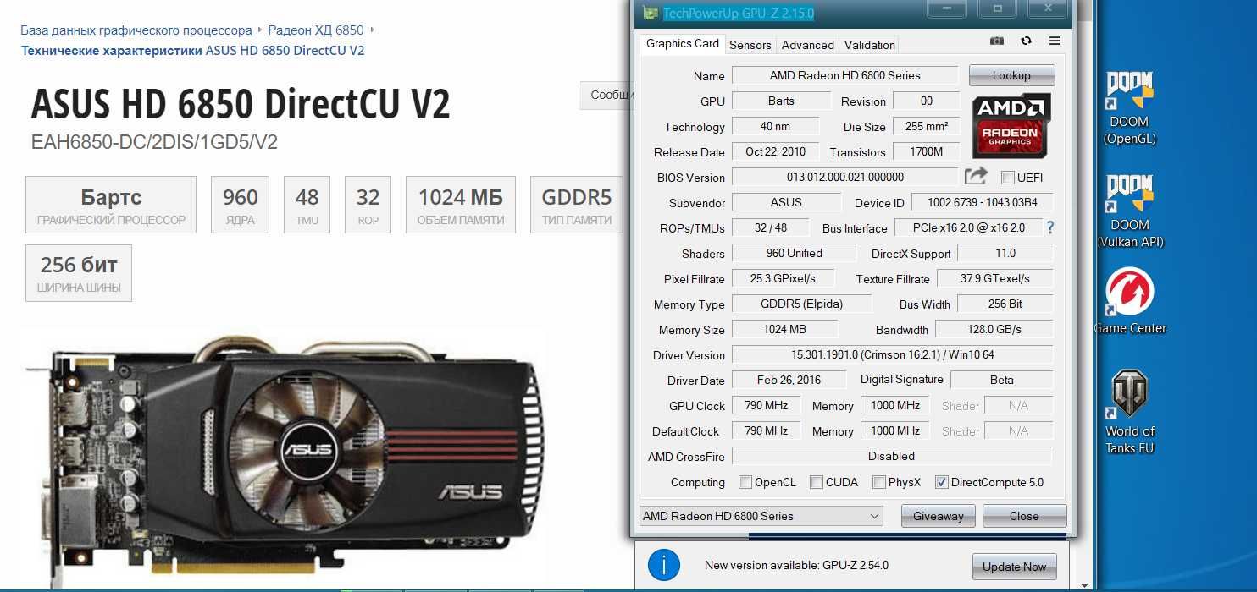Click the GPU-Z title bar app icon

[x=650, y=13]
